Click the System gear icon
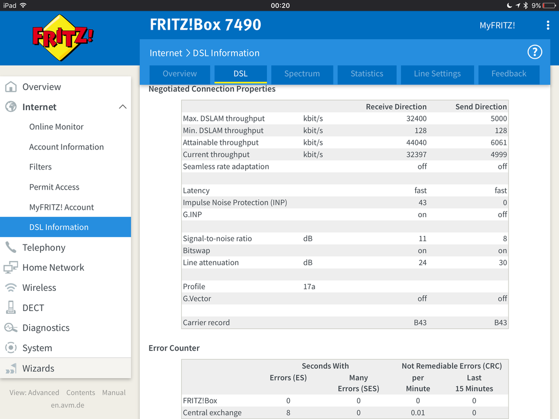The height and width of the screenshot is (419, 559). click(x=11, y=347)
